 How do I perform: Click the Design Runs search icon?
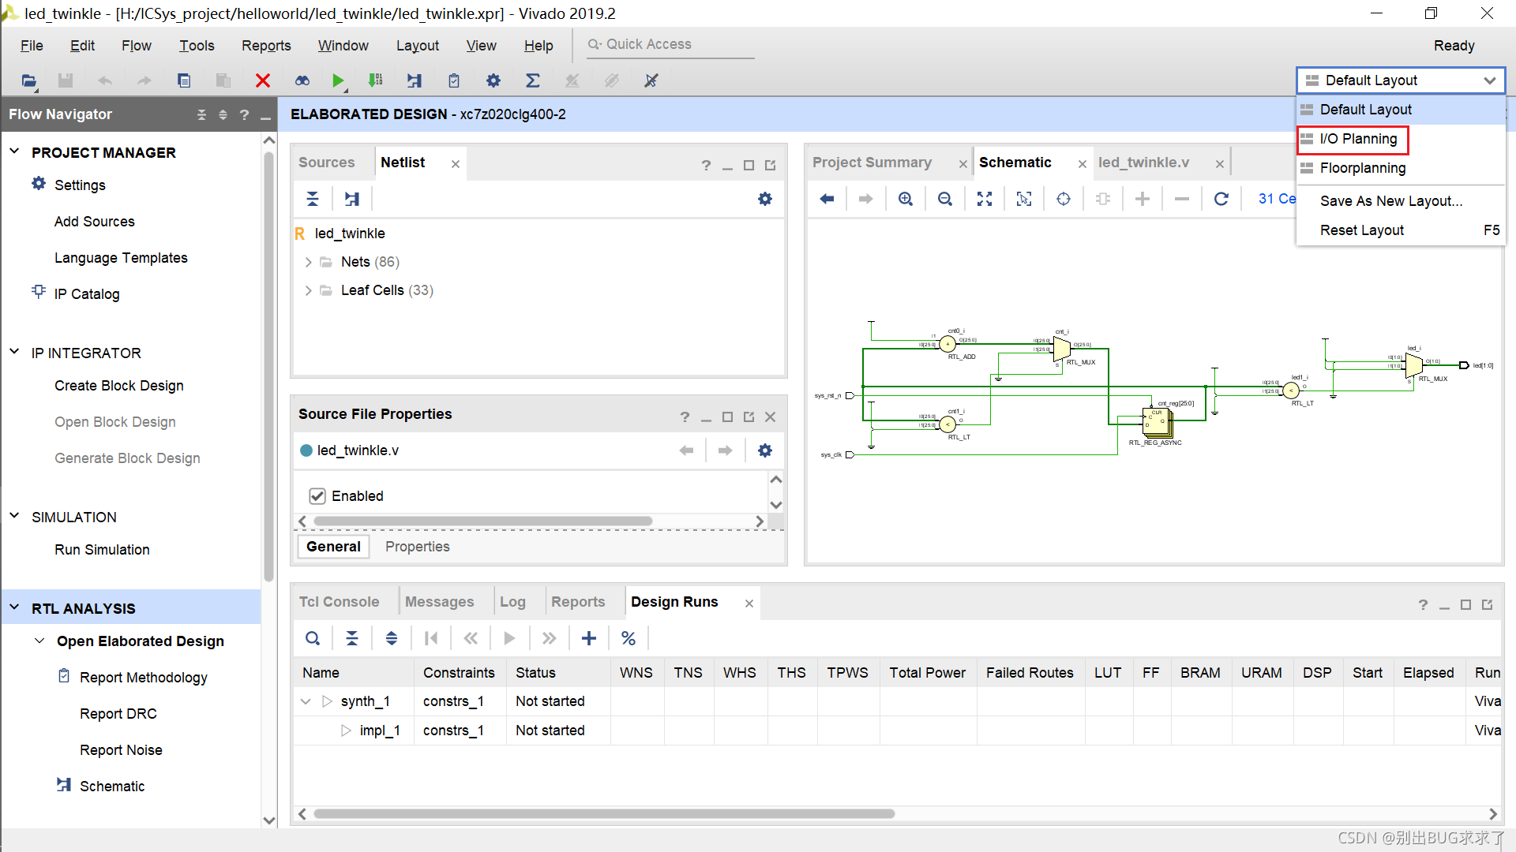coord(313,638)
